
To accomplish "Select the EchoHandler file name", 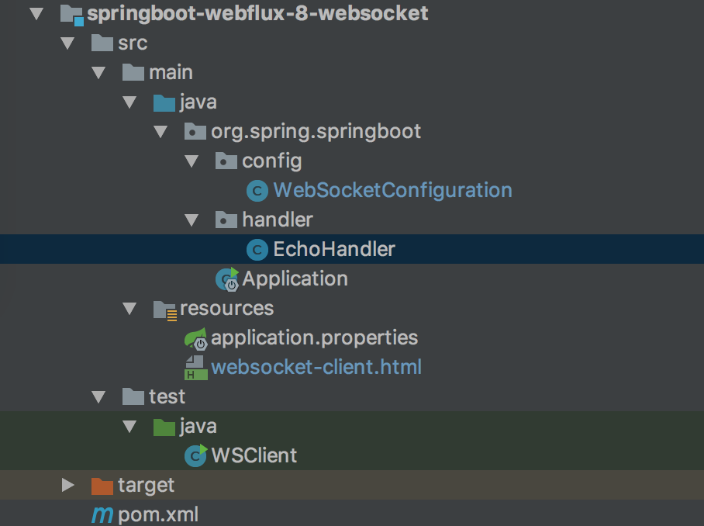I will click(334, 250).
